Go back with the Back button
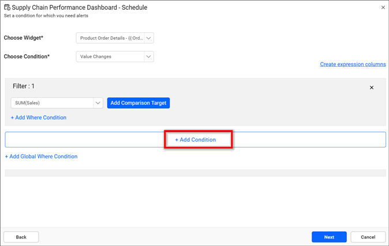This screenshot has width=389, height=246. tap(21, 237)
